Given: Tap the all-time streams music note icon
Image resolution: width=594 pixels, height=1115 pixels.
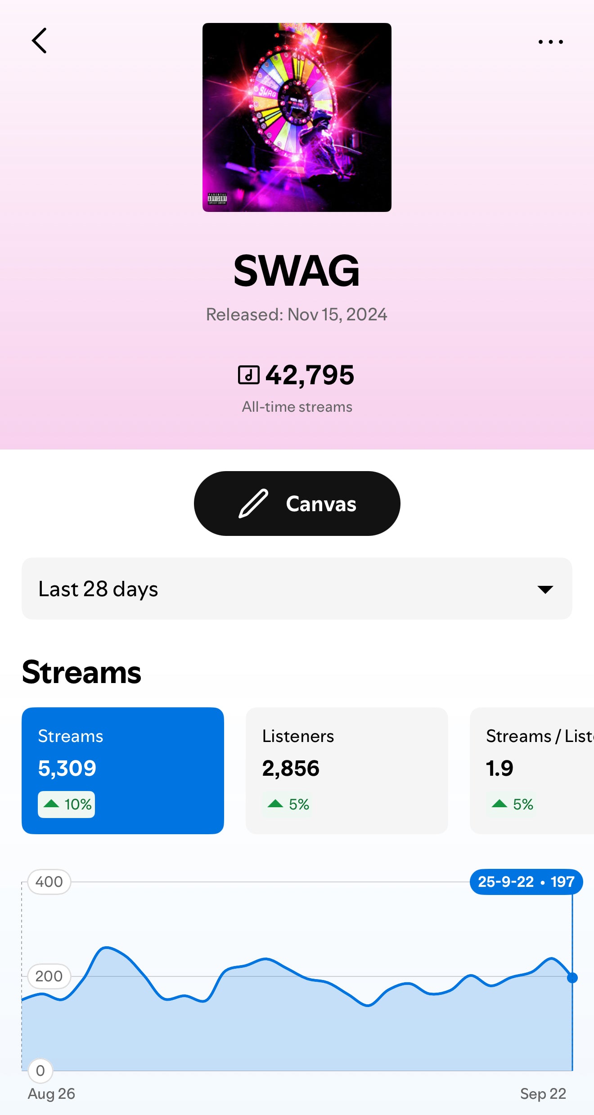Looking at the screenshot, I should [248, 375].
